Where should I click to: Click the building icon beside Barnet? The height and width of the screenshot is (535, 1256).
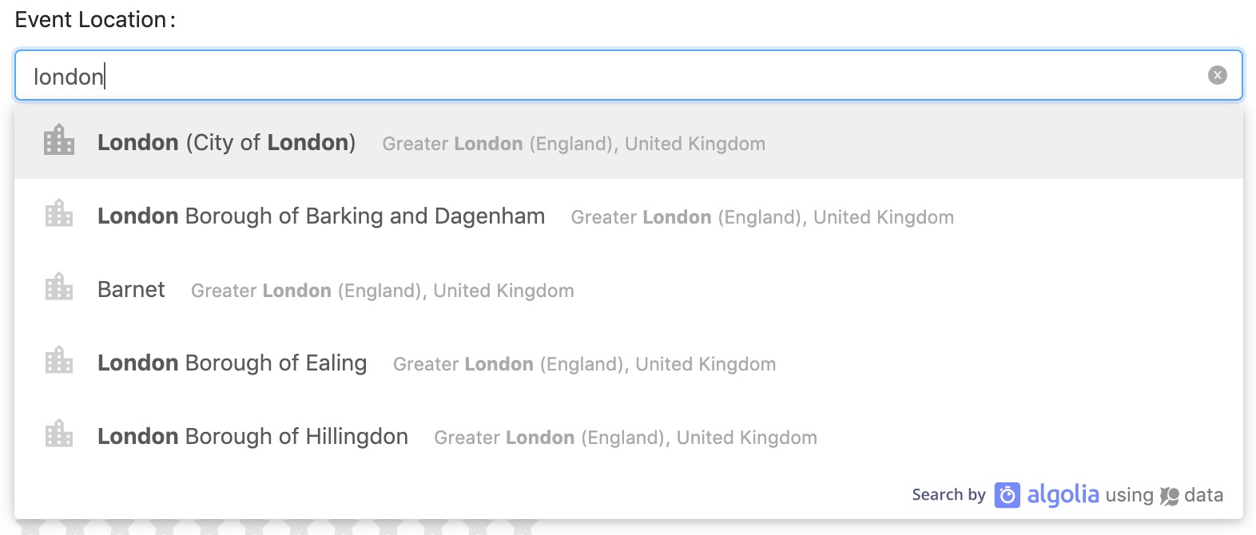[x=59, y=287]
